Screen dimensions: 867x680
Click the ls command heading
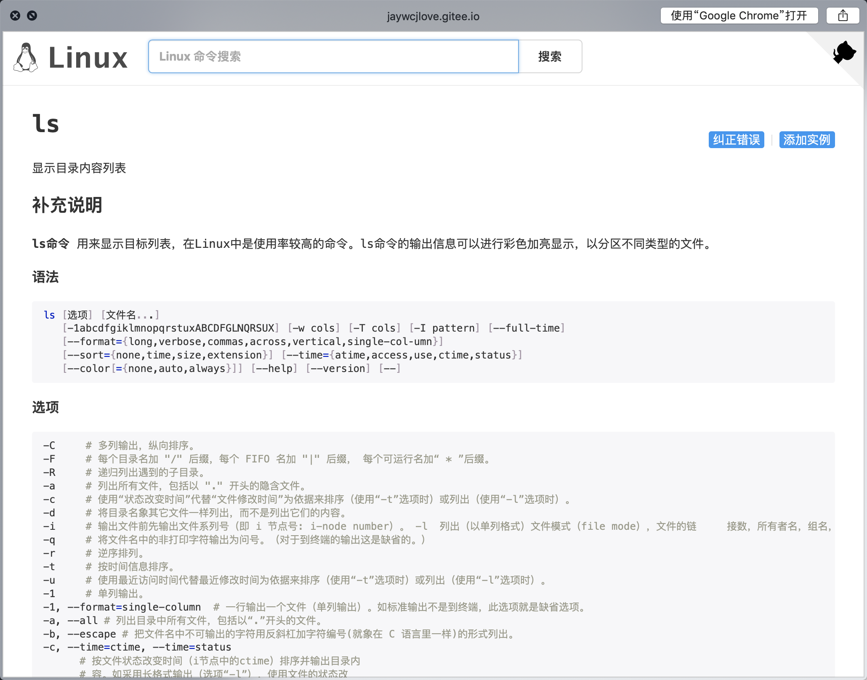coord(46,124)
